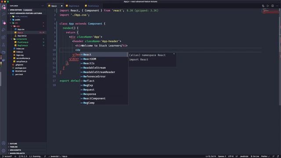Select ReferenceError suggestion
Image resolution: width=281 pixels, height=158 pixels.
coord(104,76)
